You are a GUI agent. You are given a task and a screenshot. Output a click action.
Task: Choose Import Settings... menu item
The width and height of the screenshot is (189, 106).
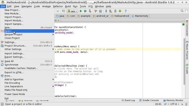pos(27,54)
